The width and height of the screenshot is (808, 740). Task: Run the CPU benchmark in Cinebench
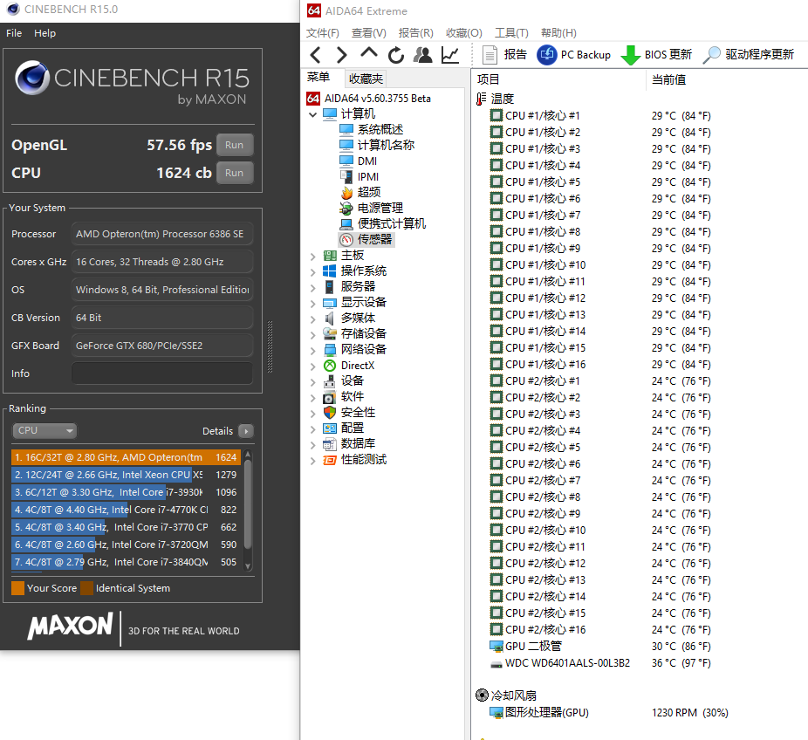(x=235, y=173)
